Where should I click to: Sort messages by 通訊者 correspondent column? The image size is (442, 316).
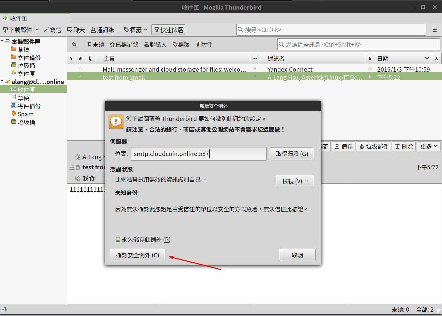(312, 58)
